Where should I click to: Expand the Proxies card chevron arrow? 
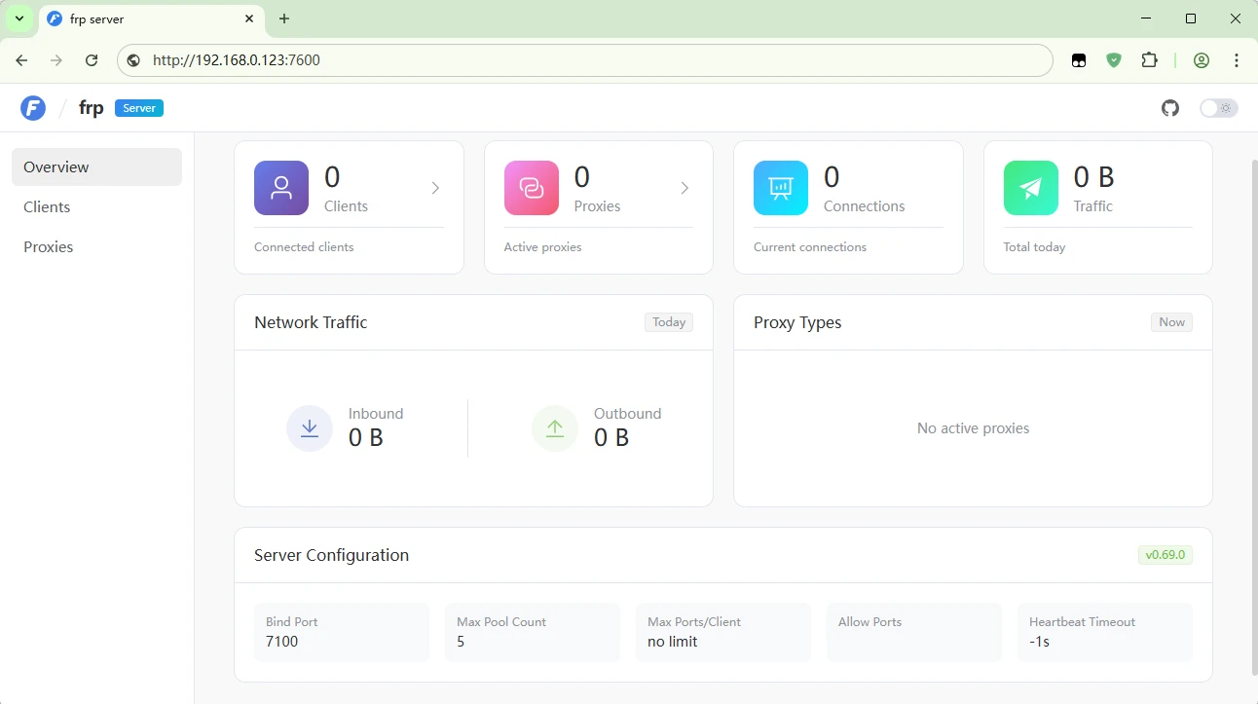[x=684, y=188]
